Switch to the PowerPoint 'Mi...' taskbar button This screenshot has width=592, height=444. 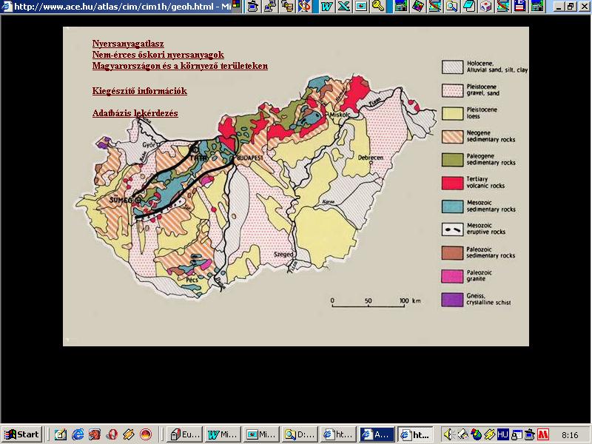261,434
